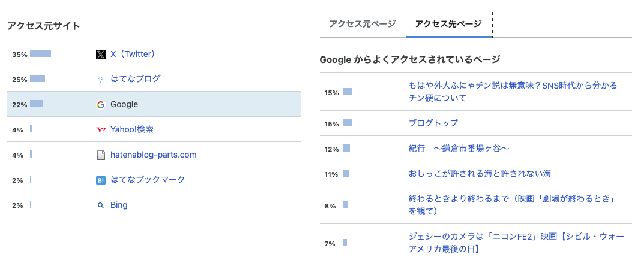The image size is (638, 260).
Task: Open the hatenablog-parts.com link
Action: tap(153, 155)
